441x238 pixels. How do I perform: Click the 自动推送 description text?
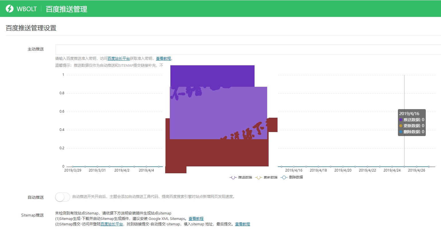coord(154,196)
